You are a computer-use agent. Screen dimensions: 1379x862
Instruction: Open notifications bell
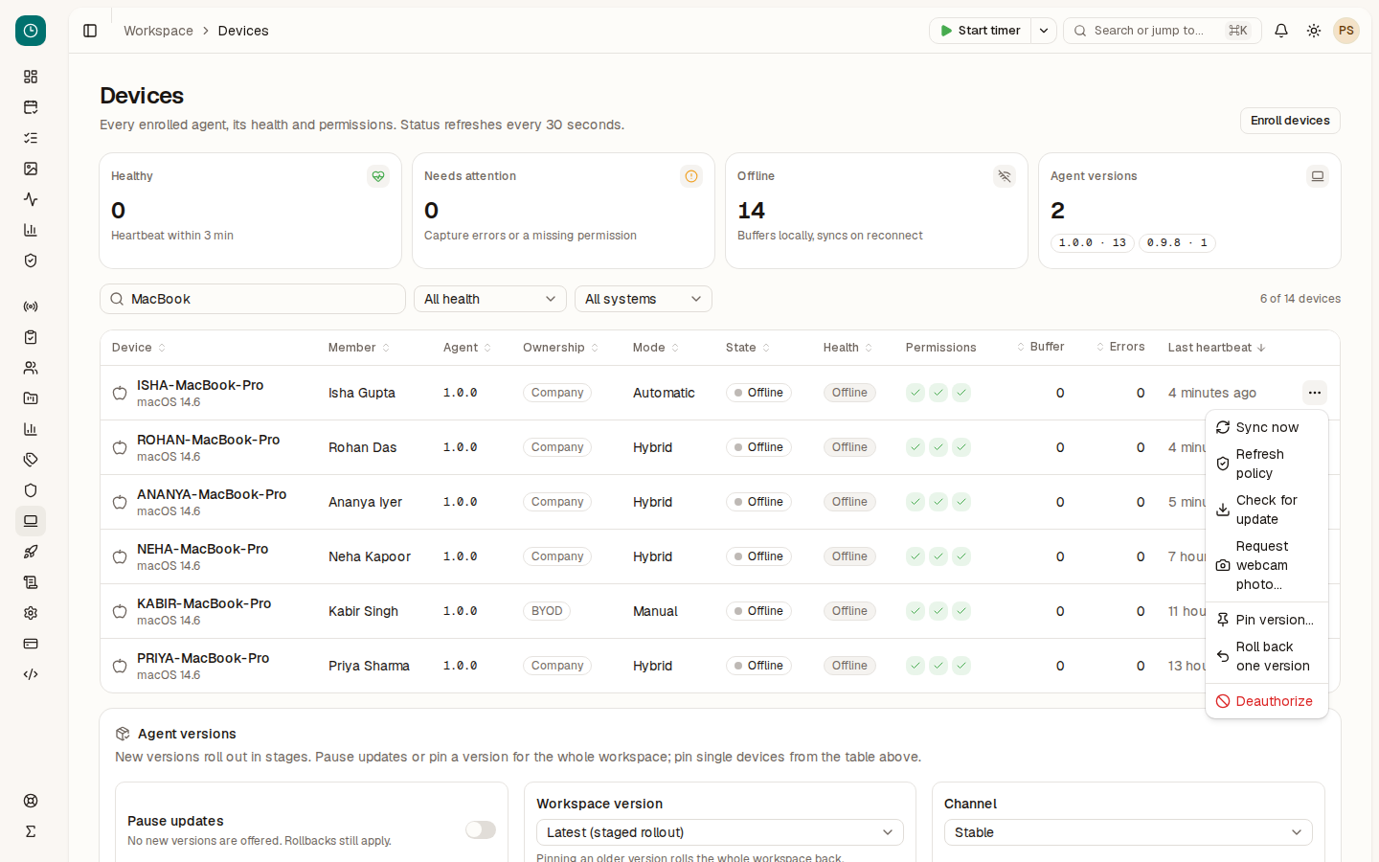[x=1281, y=31]
